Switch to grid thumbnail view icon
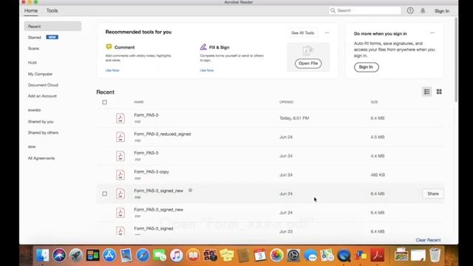The image size is (473, 266). (439, 92)
